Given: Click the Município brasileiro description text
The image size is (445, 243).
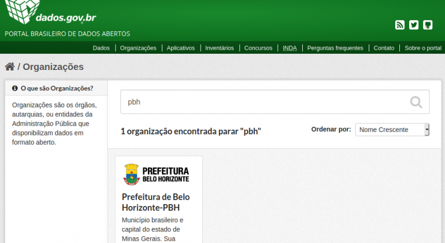Looking at the screenshot, I should 153,229.
